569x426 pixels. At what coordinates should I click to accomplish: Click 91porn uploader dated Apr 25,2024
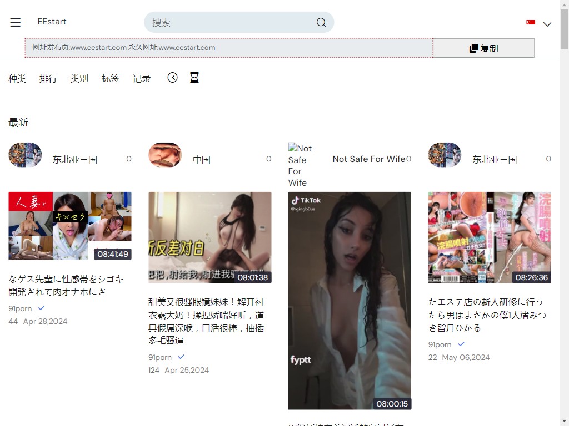(x=160, y=358)
